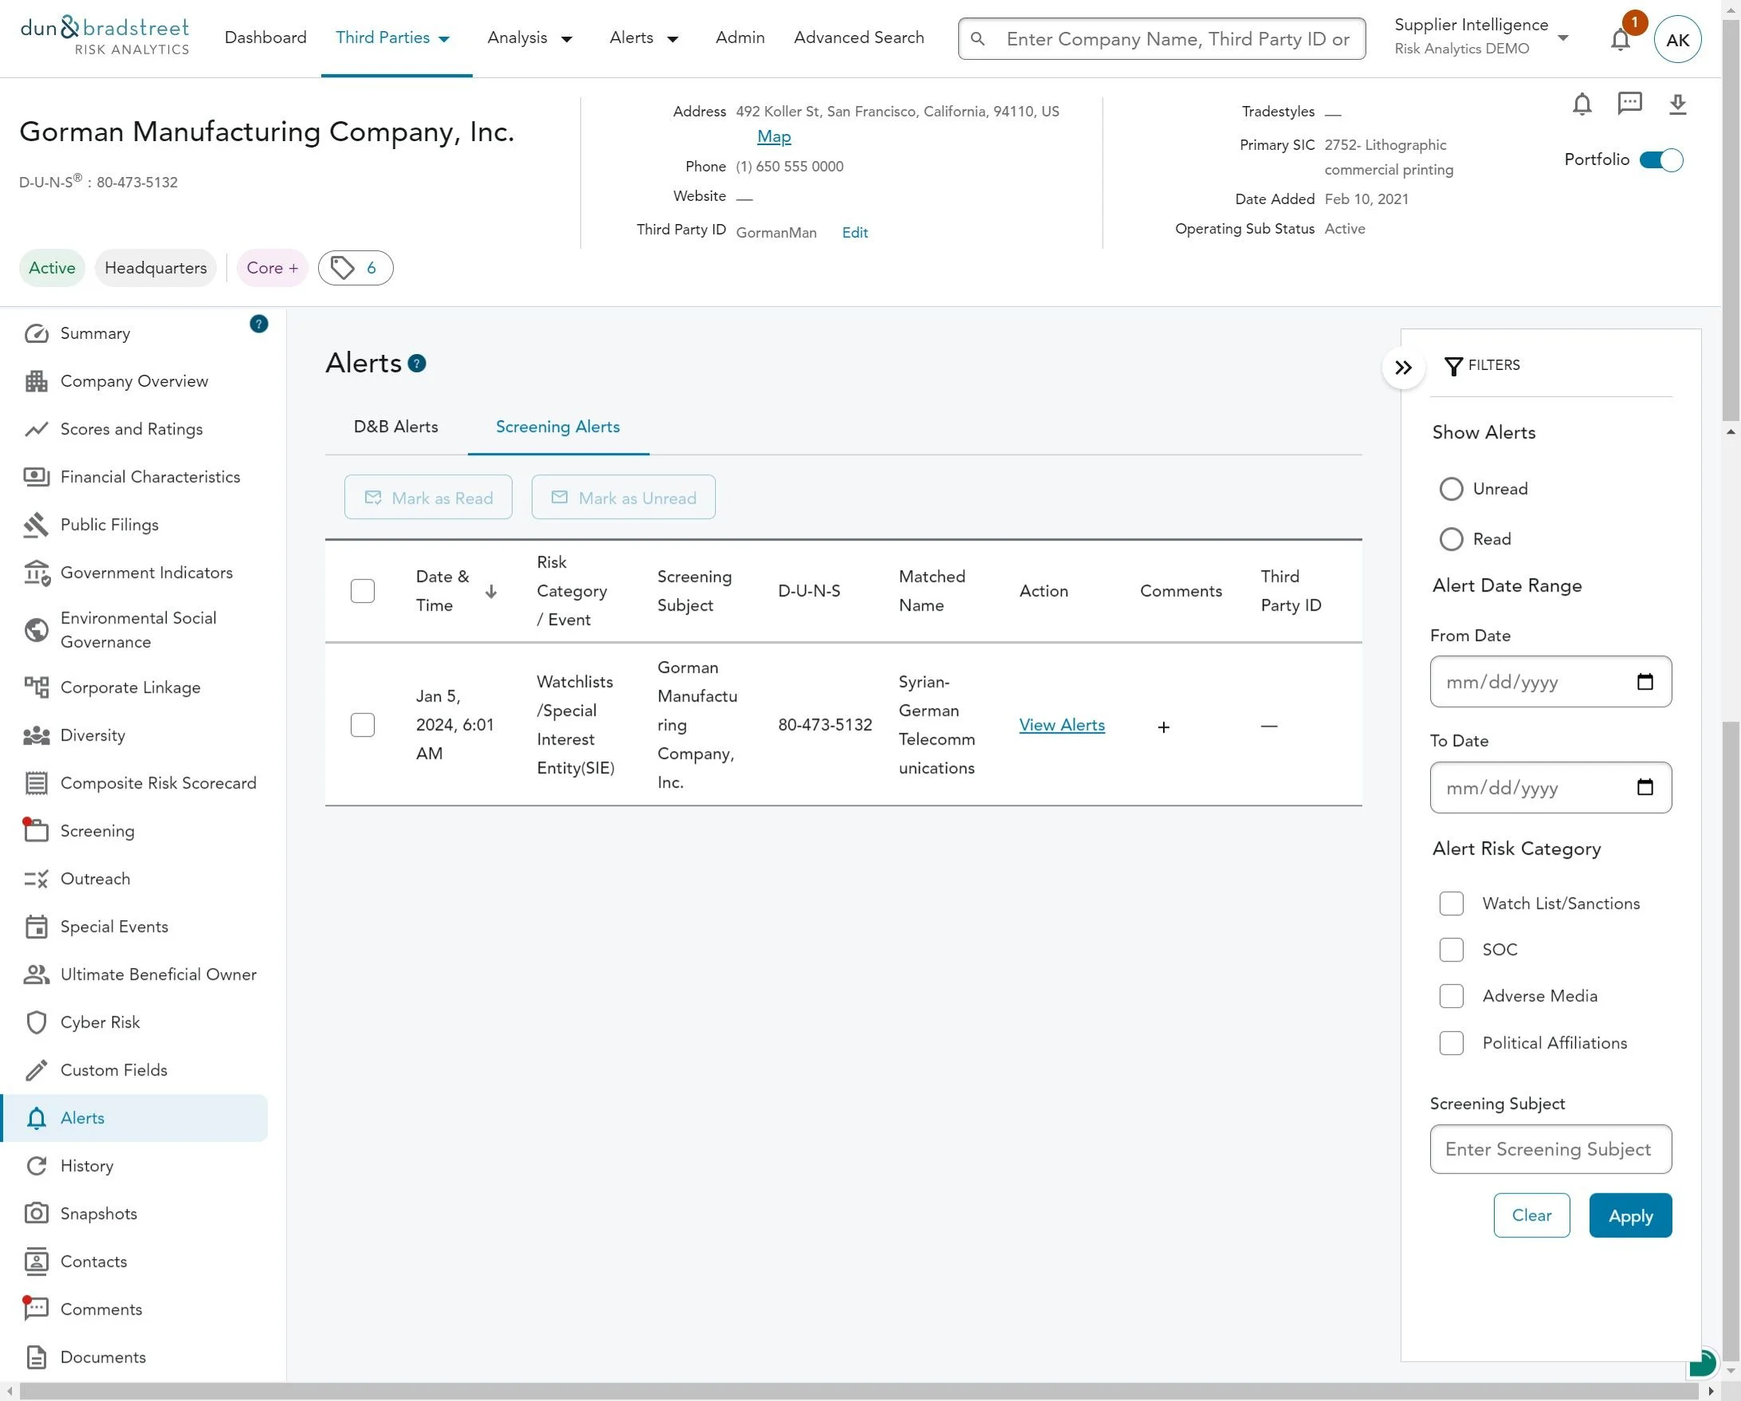Switch to the D&B Alerts tab
This screenshot has width=1741, height=1401.
coord(395,427)
